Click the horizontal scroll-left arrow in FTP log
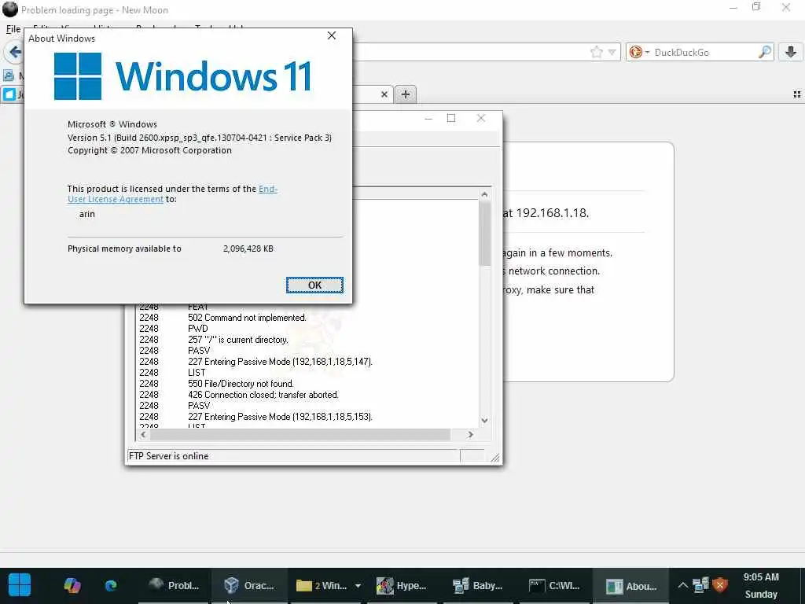Viewport: 805px width, 604px height. click(x=143, y=434)
